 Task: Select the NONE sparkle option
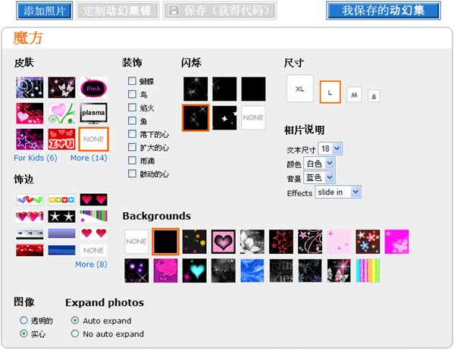point(253,118)
